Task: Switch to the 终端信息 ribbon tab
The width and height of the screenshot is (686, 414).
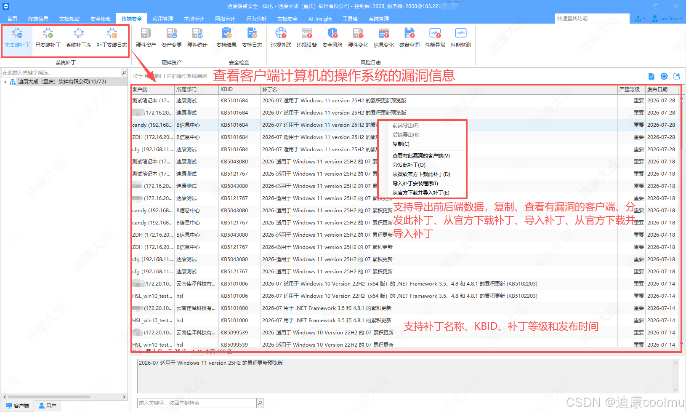Action: coord(38,19)
